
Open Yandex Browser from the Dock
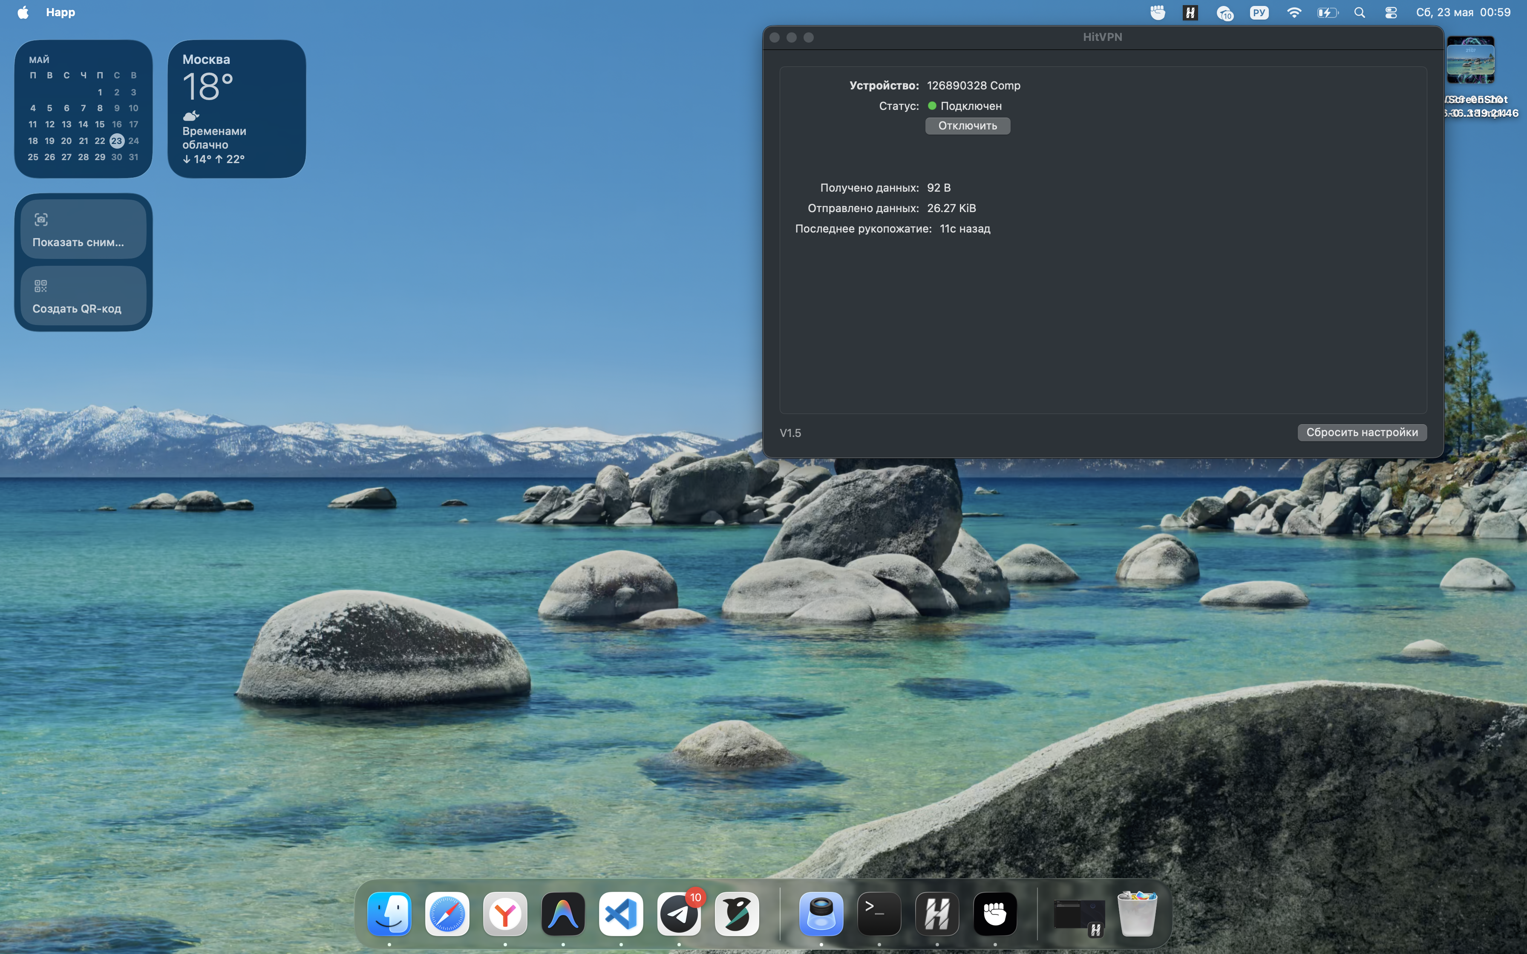505,914
